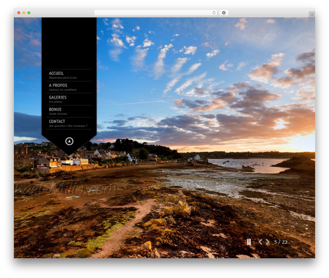Advance to the next slide
Screen dimensions: 329x278
click(268, 242)
